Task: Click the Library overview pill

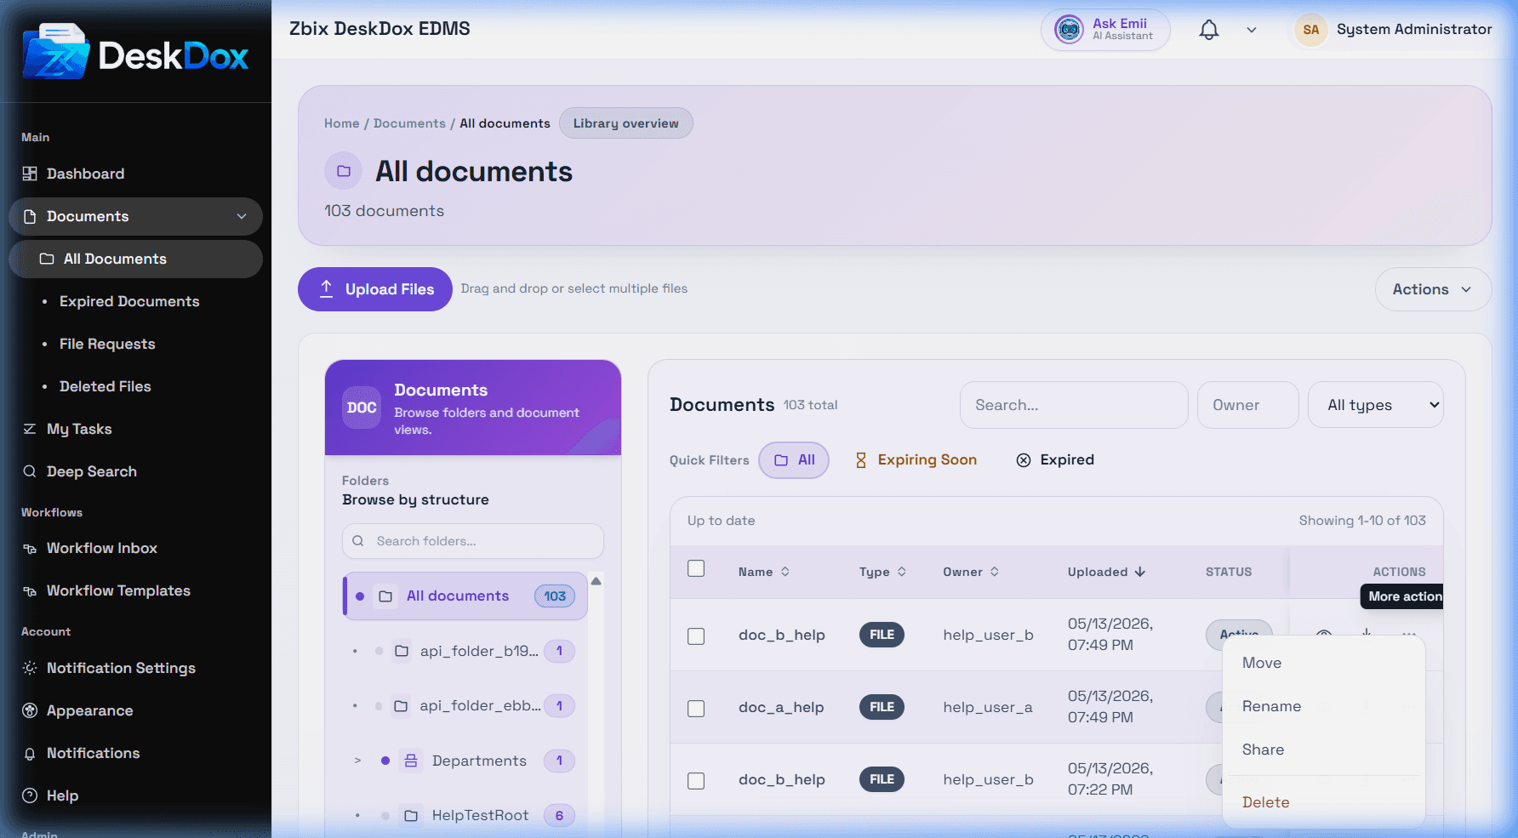Action: click(626, 123)
